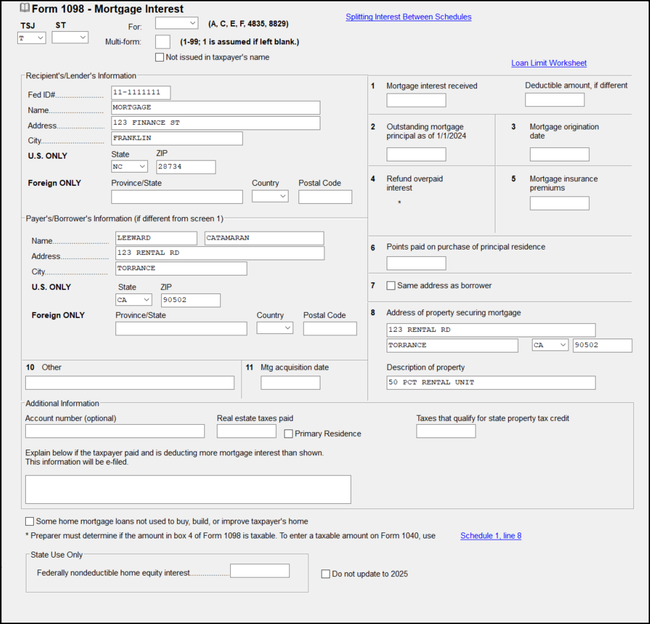Click Real estate taxes paid field

(247, 431)
